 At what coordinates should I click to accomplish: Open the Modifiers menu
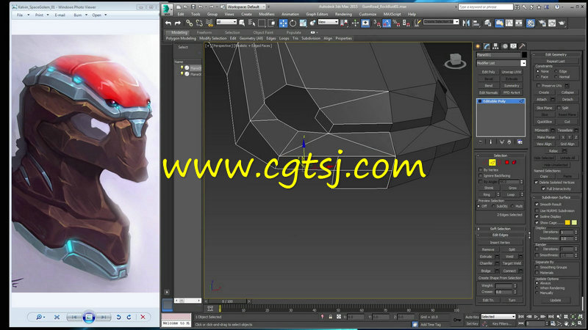click(x=267, y=14)
